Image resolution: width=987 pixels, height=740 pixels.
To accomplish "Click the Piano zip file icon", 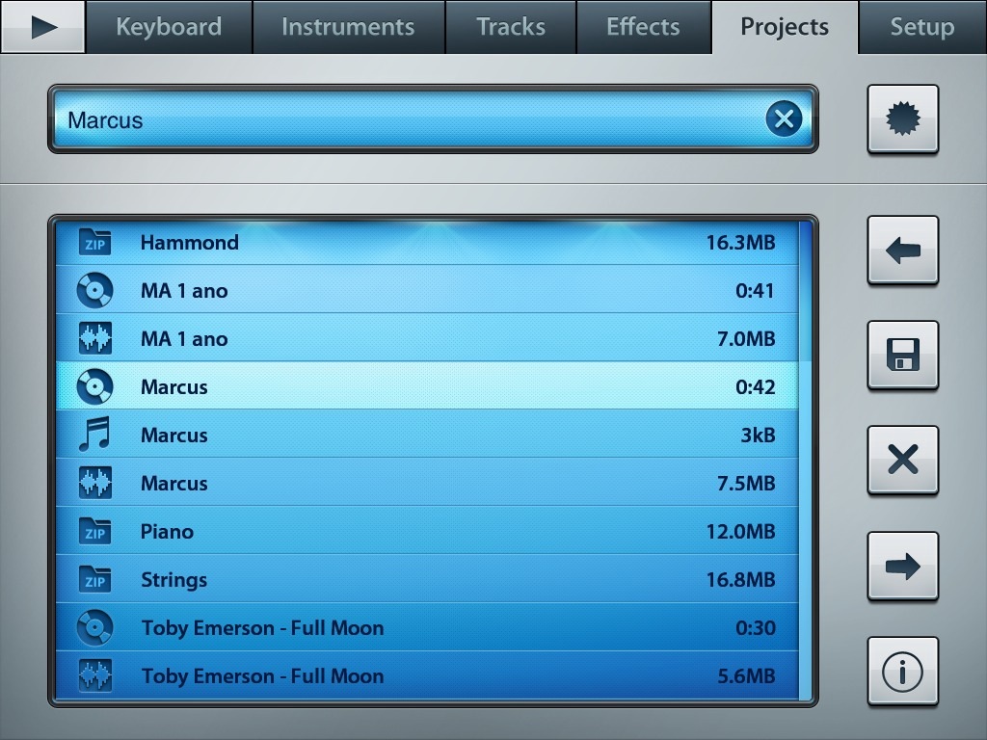I will pos(95,531).
